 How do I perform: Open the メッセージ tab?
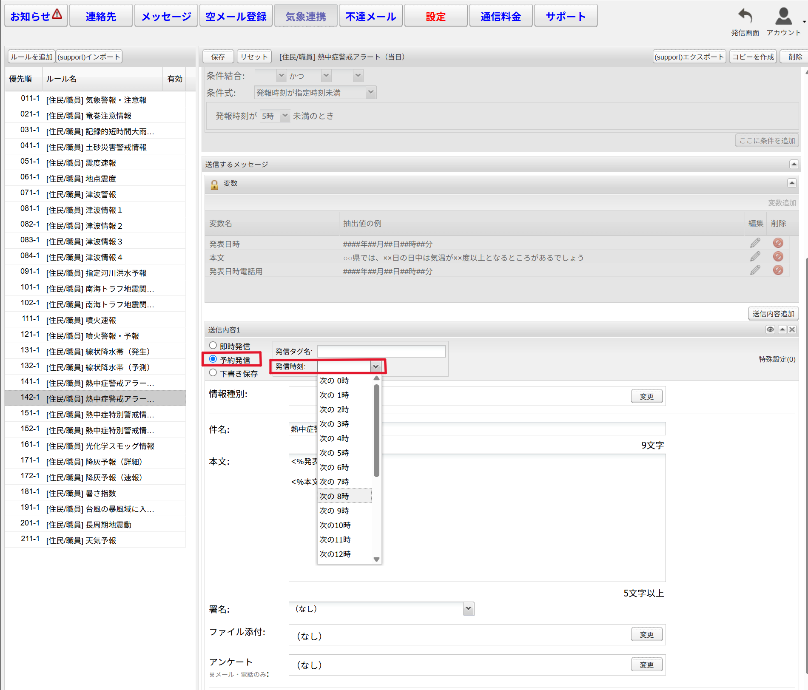click(x=166, y=16)
